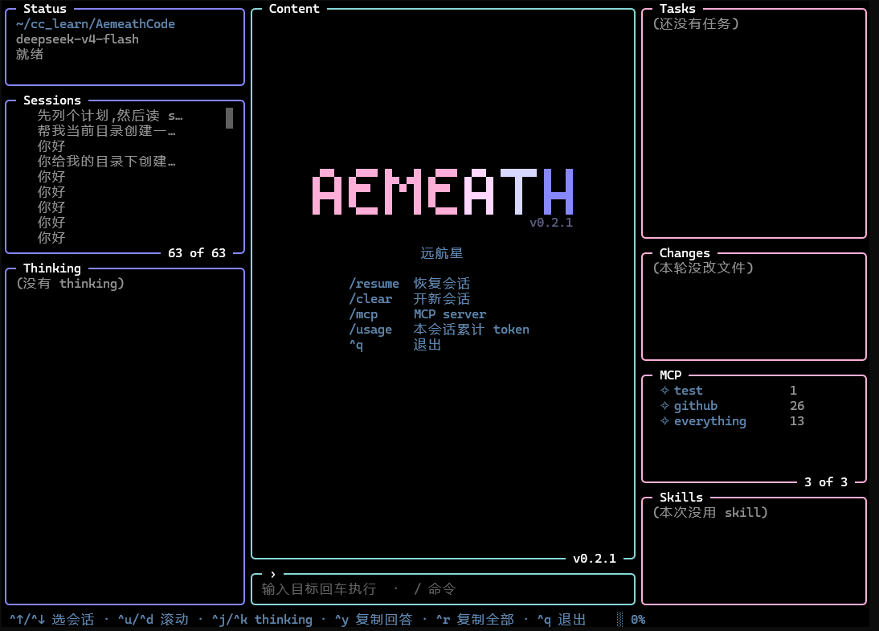Click the ^r 复制全部 footer hint
Image resolution: width=879 pixels, height=631 pixels.
(475, 620)
